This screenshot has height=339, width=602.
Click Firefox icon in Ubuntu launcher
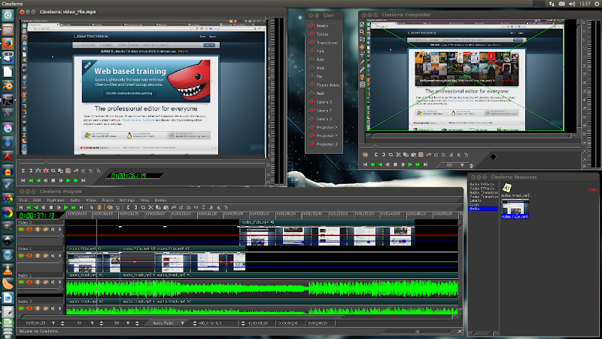pyautogui.click(x=8, y=44)
